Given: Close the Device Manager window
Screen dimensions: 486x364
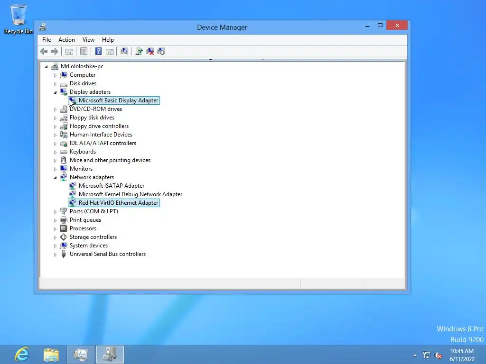Looking at the screenshot, I should click(397, 26).
